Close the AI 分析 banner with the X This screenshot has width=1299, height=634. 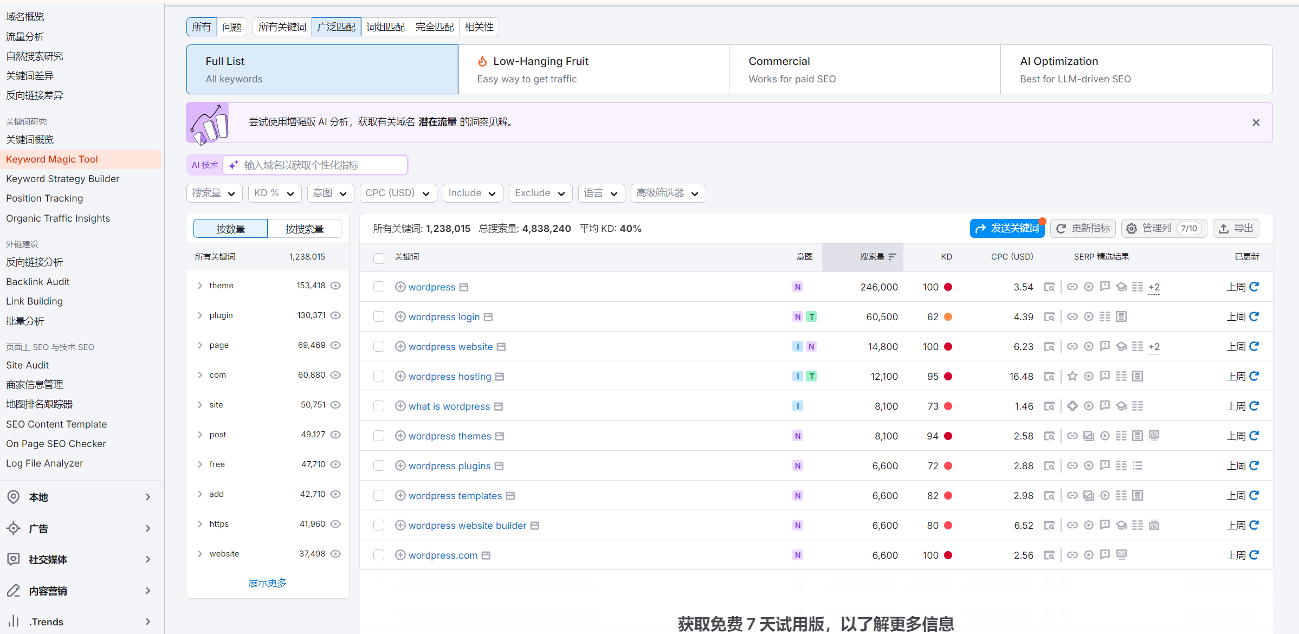pyautogui.click(x=1256, y=122)
